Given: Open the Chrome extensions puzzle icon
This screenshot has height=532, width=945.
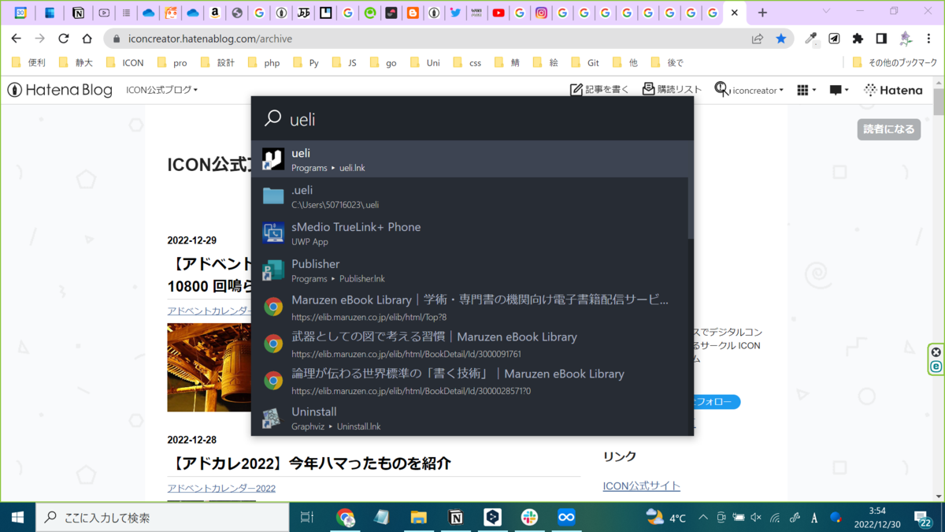Looking at the screenshot, I should [858, 39].
